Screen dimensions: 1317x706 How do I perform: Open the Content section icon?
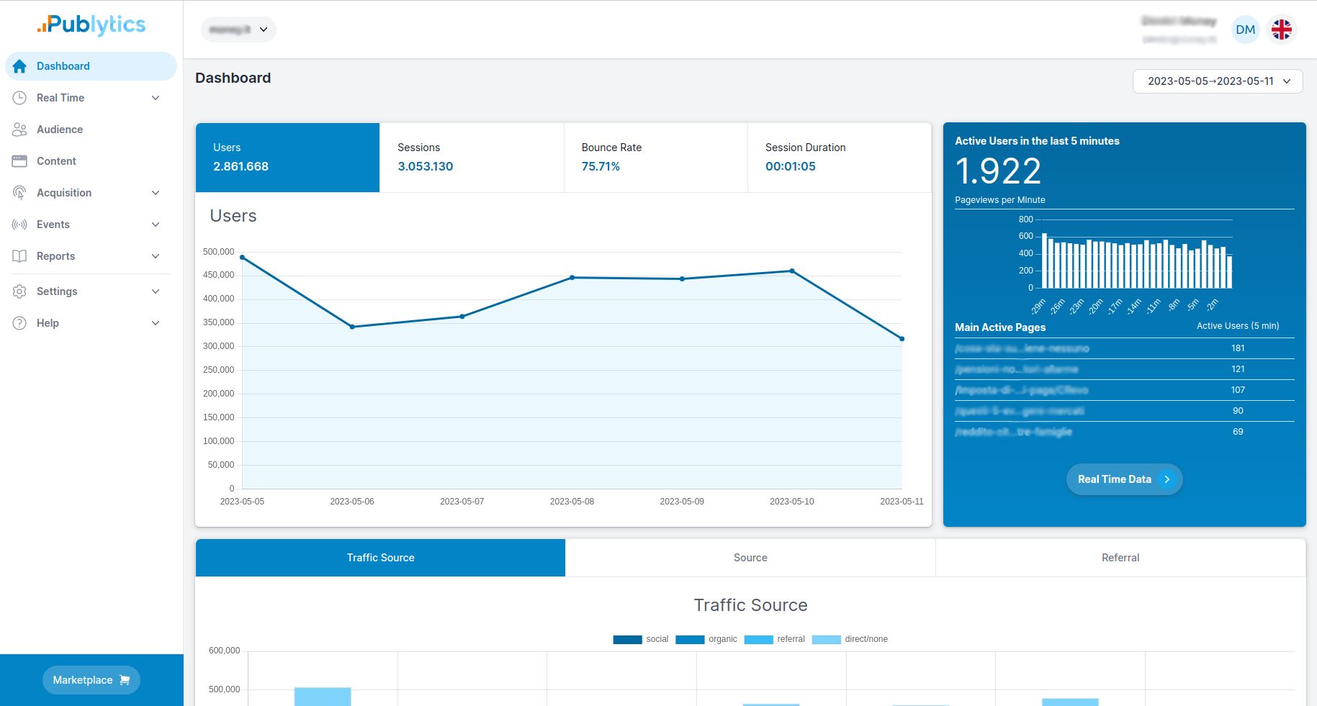(x=19, y=161)
